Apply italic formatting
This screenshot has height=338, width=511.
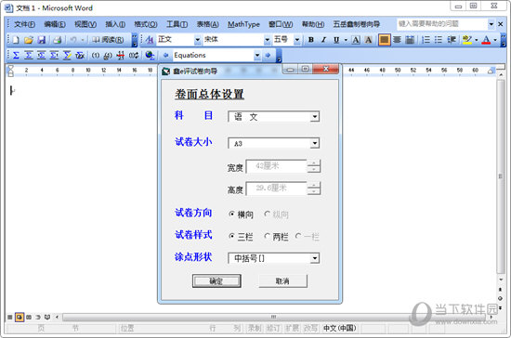(323, 40)
